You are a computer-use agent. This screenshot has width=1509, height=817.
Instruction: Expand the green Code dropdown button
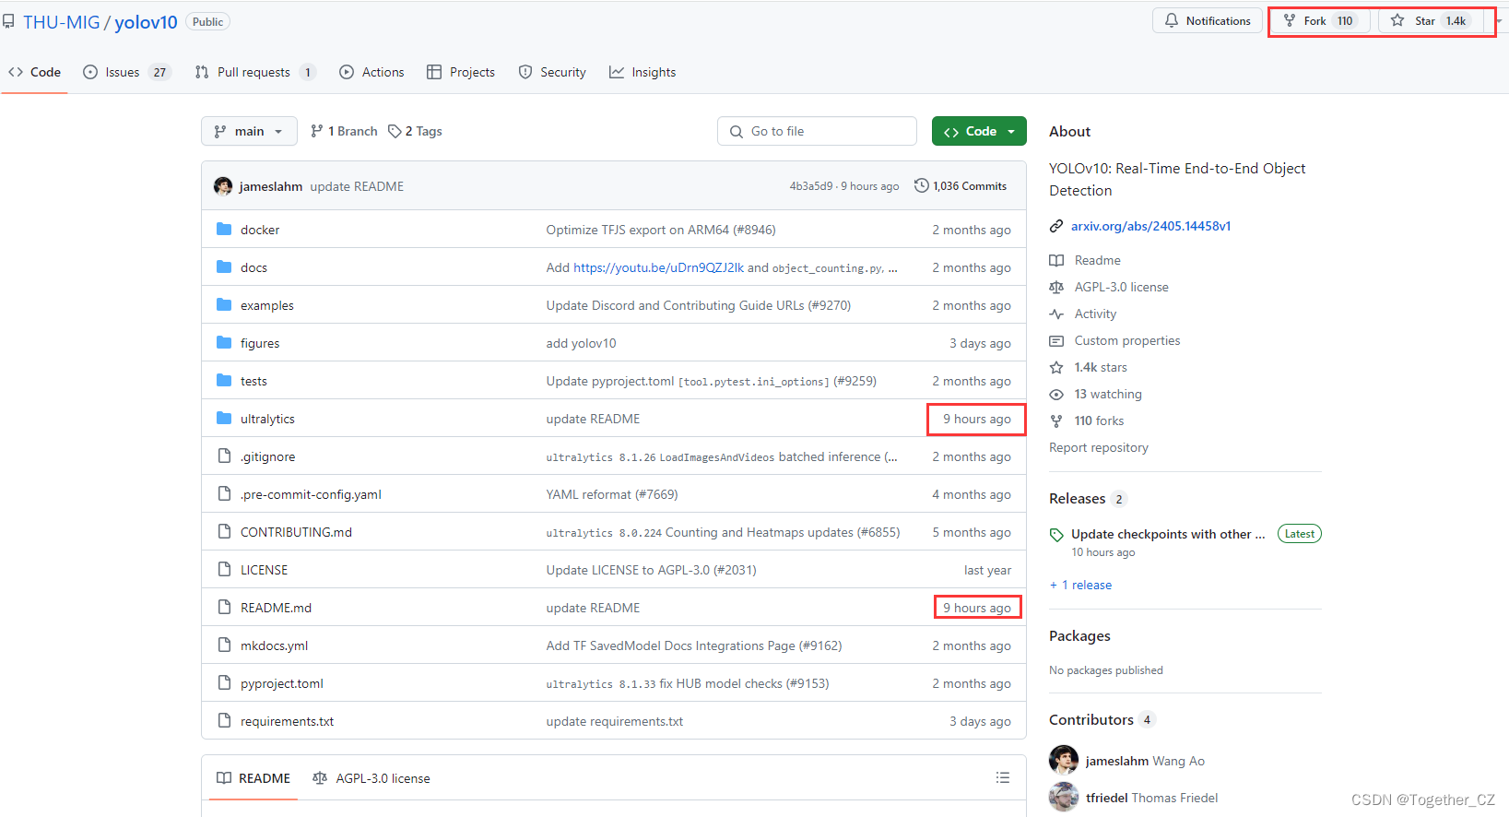coord(979,131)
